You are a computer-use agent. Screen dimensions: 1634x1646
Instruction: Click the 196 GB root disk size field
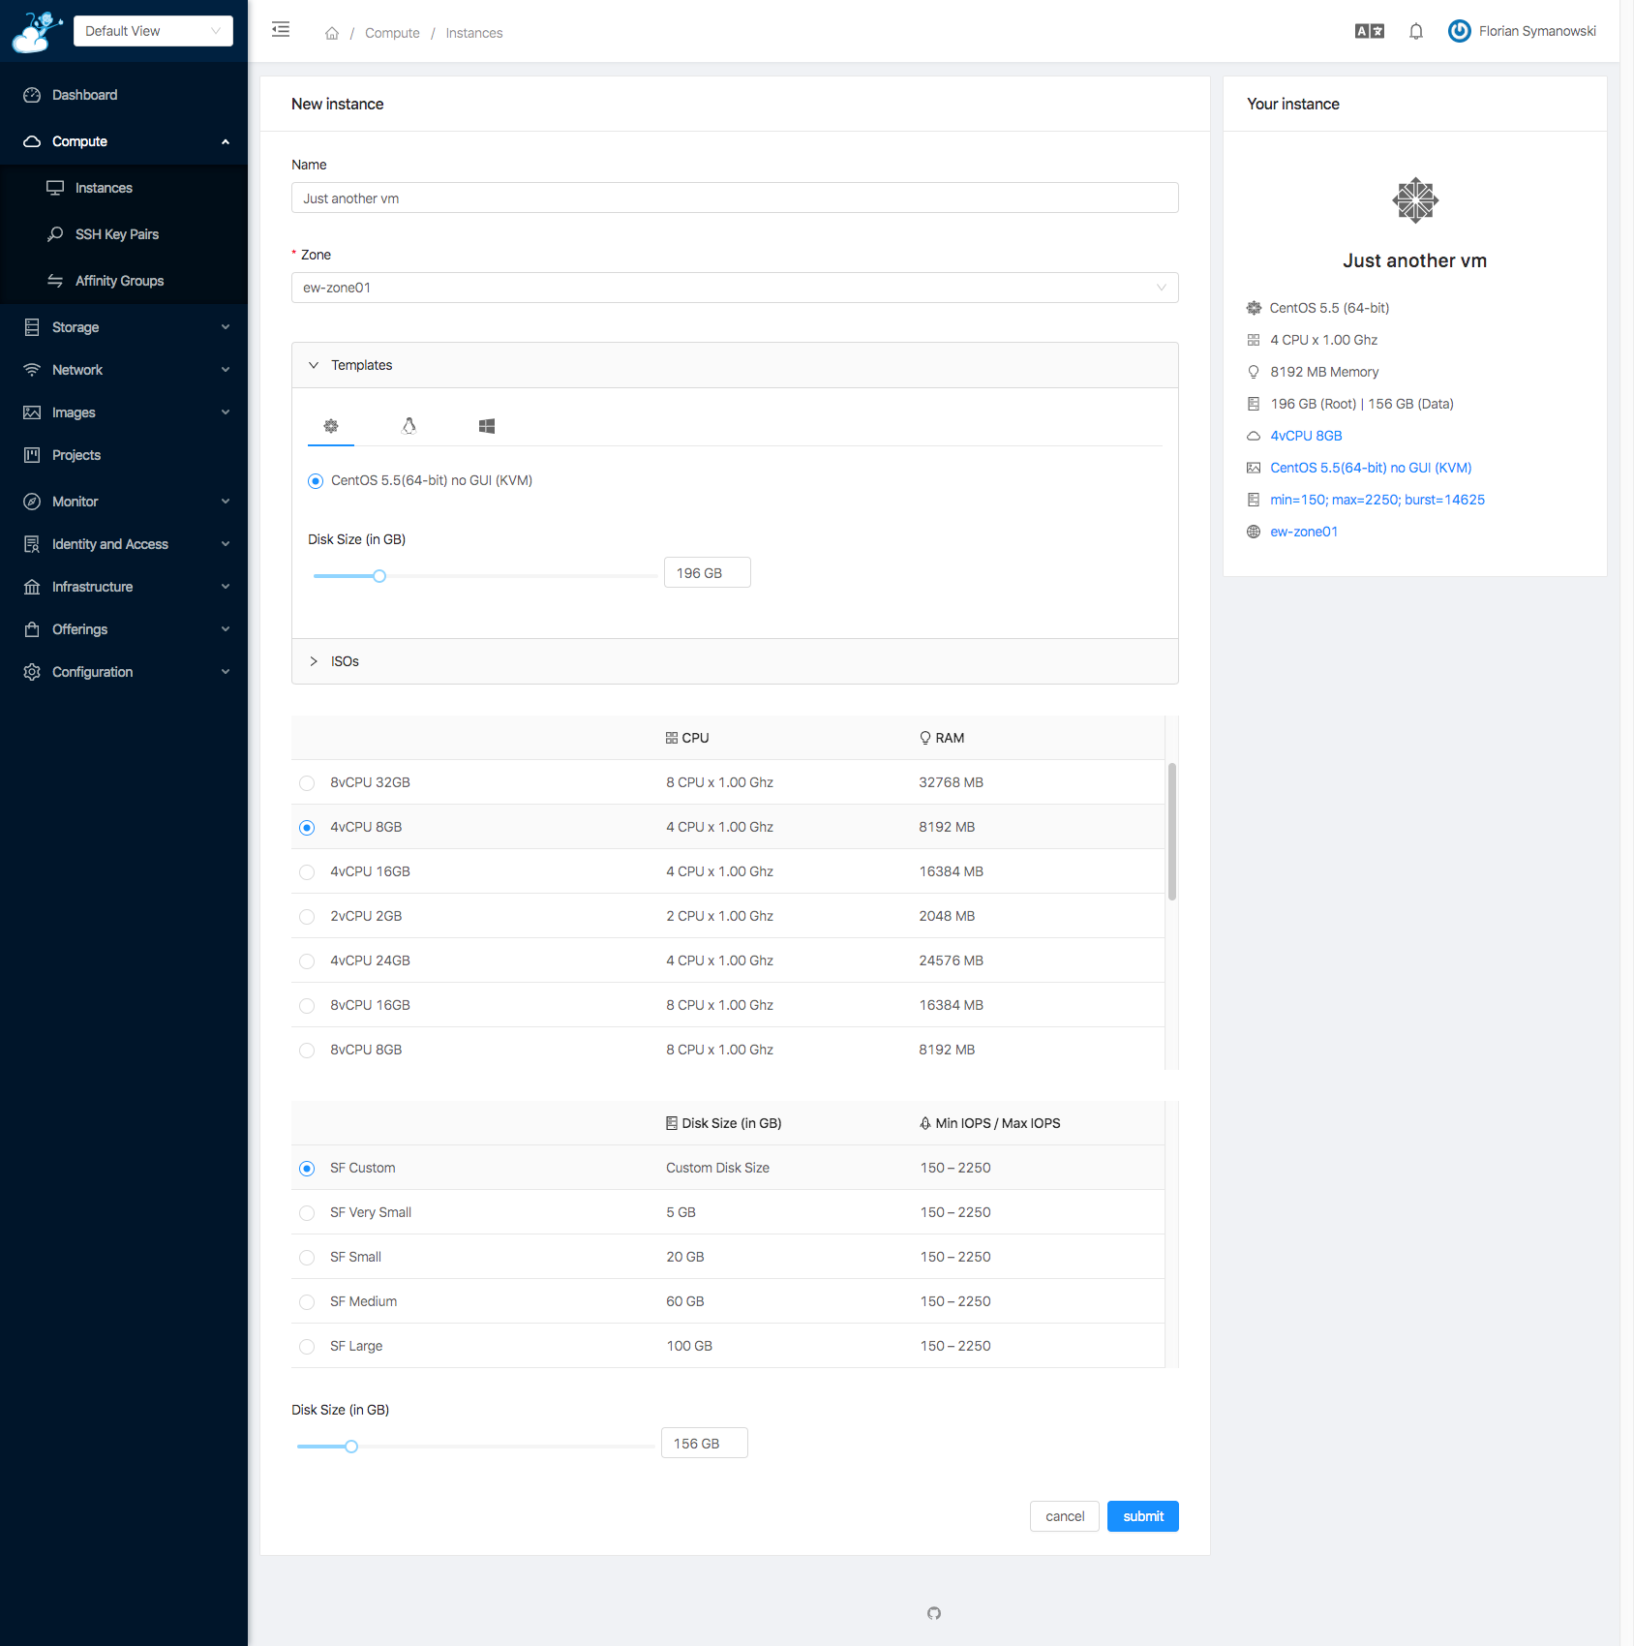click(x=708, y=573)
